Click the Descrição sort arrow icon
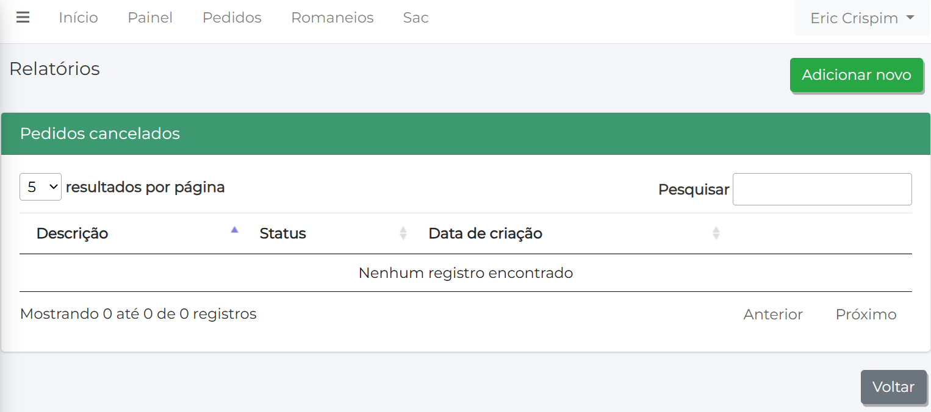The width and height of the screenshot is (931, 412). click(234, 230)
